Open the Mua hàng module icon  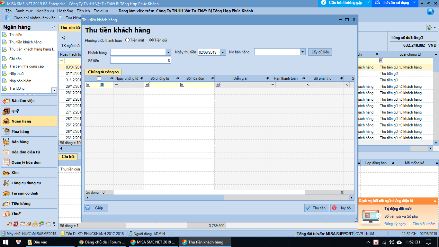(6, 132)
